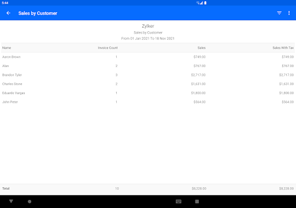
Task: Select the Alan customer row
Action: point(148,66)
